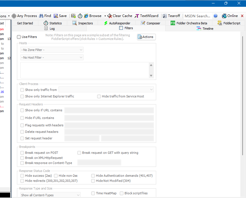
Task: Click the Statistics clock icon
Action: point(46,23)
